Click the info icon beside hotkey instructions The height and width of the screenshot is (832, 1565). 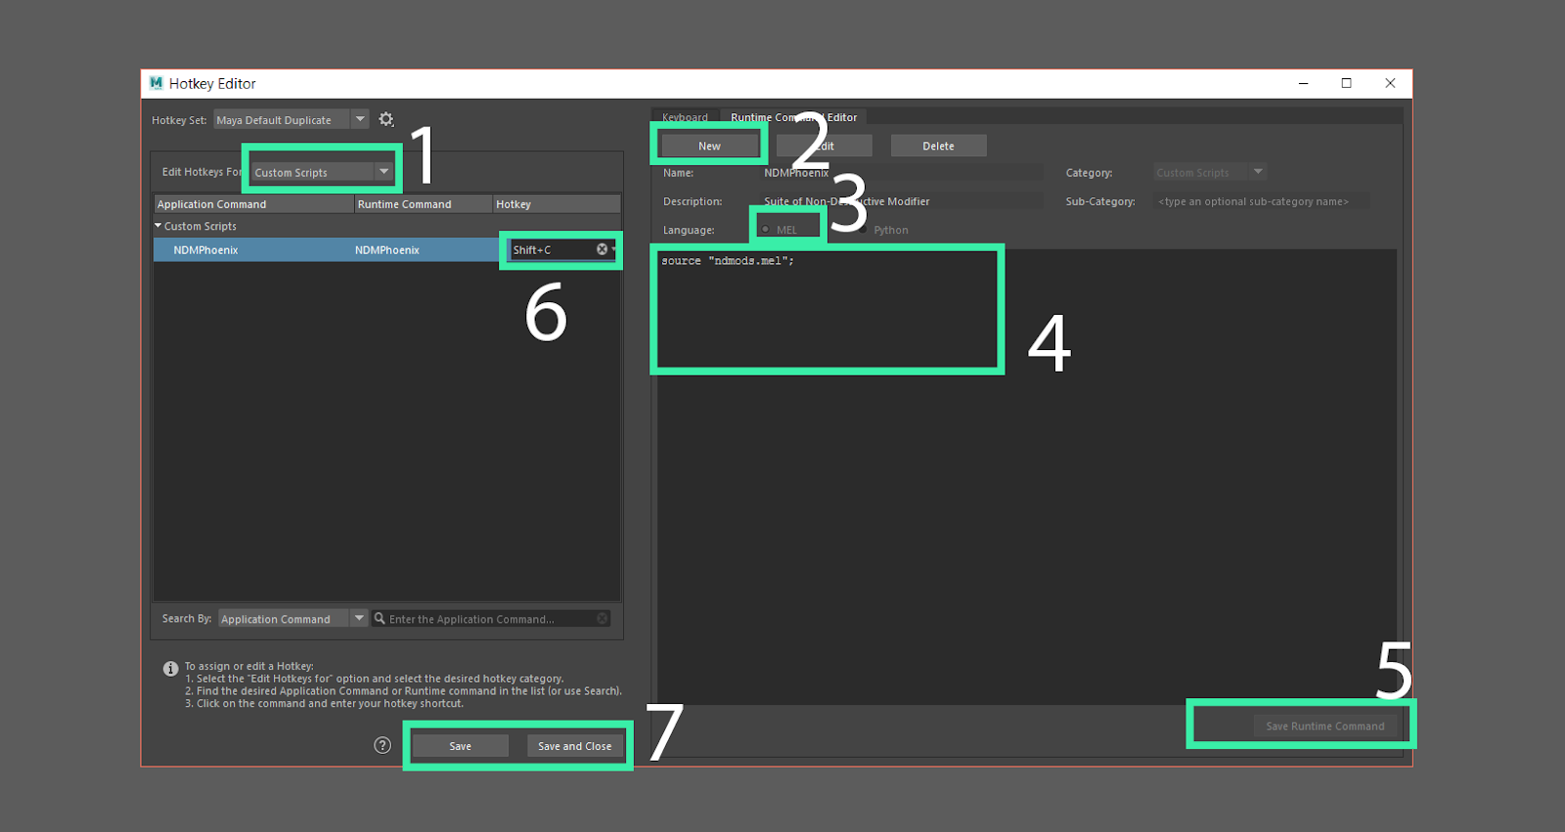point(170,669)
